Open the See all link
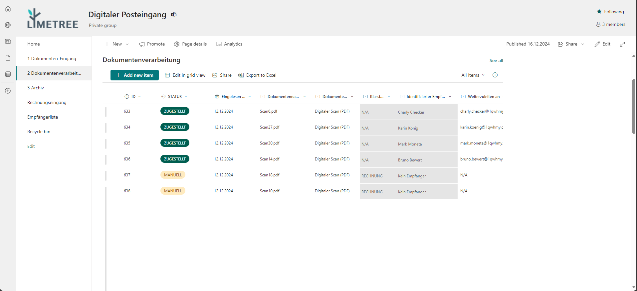This screenshot has width=637, height=291. tap(496, 60)
